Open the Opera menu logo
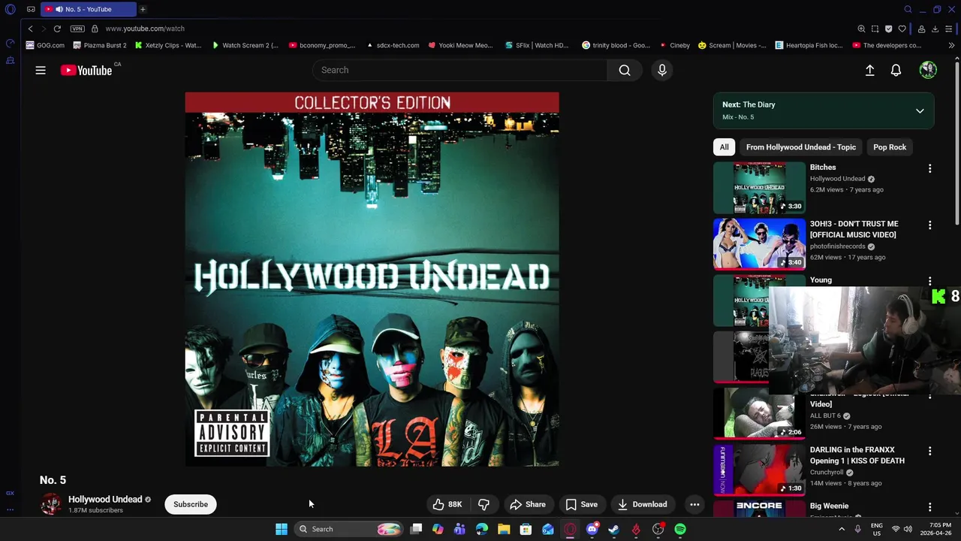 [10, 9]
